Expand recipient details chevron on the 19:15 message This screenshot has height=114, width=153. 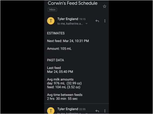coord(86,24)
